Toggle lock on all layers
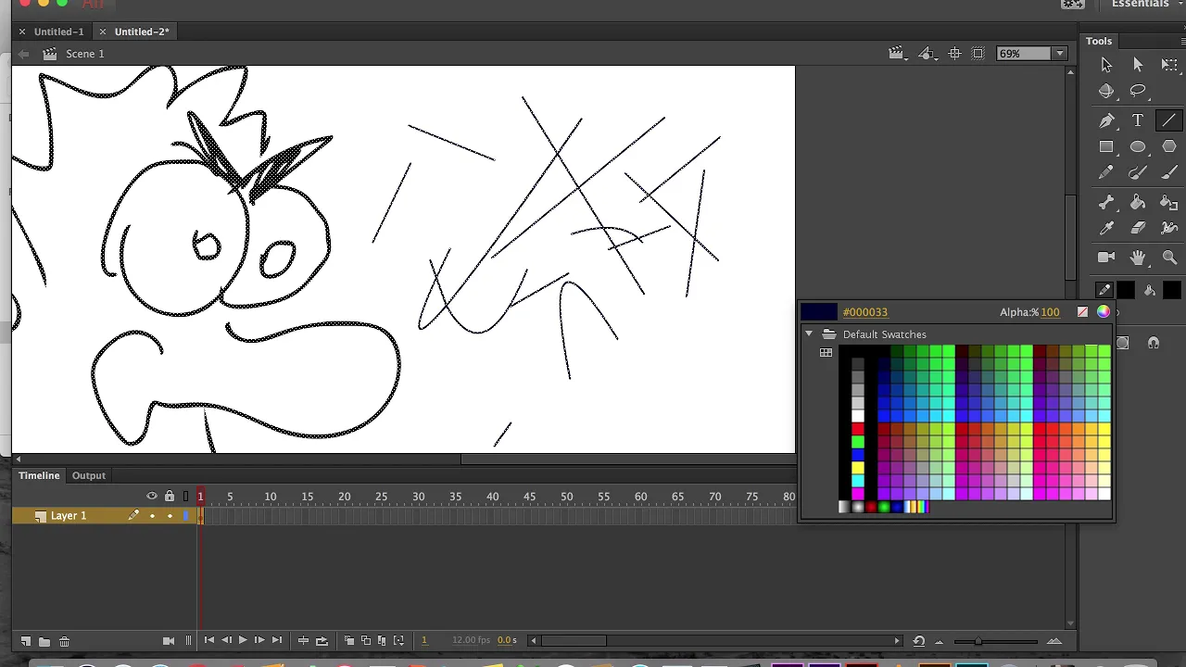 click(x=169, y=497)
